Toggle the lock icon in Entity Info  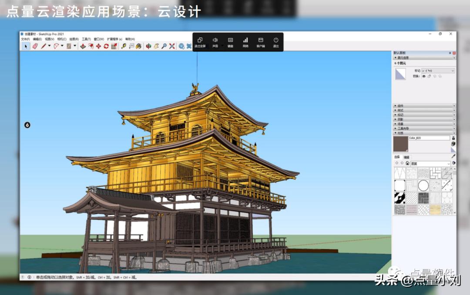point(429,76)
